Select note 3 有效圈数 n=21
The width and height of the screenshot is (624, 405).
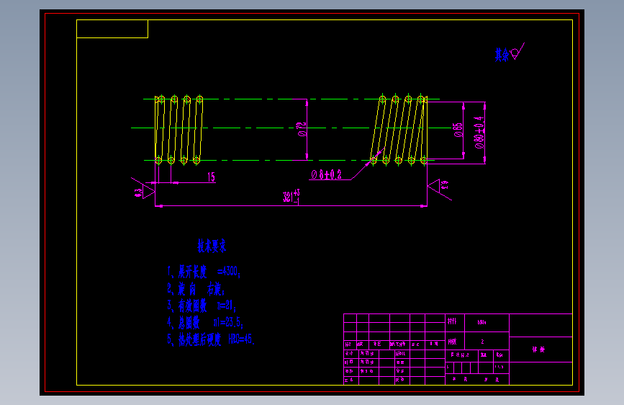202,306
